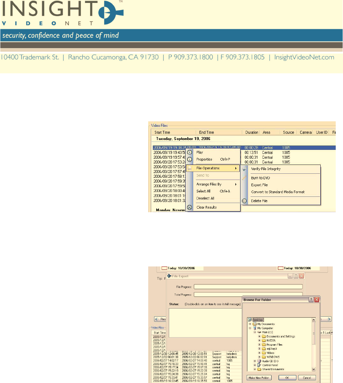Click the Program Files folder icon
This screenshot has height=383, width=343.
264,345
